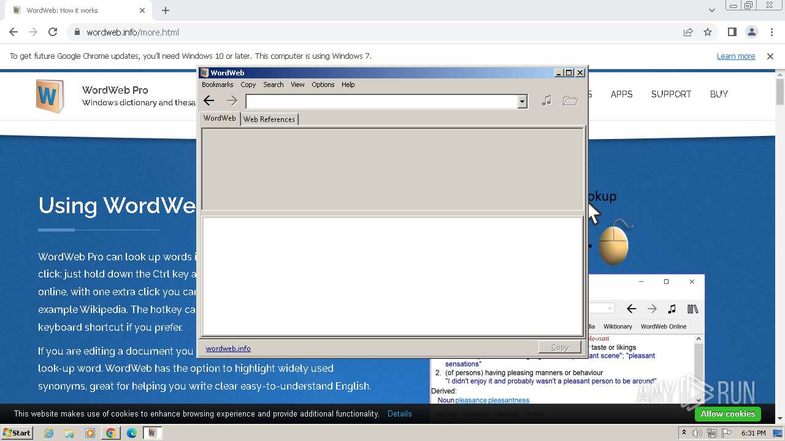The image size is (785, 441).
Task: Open the WordWeb folder icon
Action: point(570,101)
